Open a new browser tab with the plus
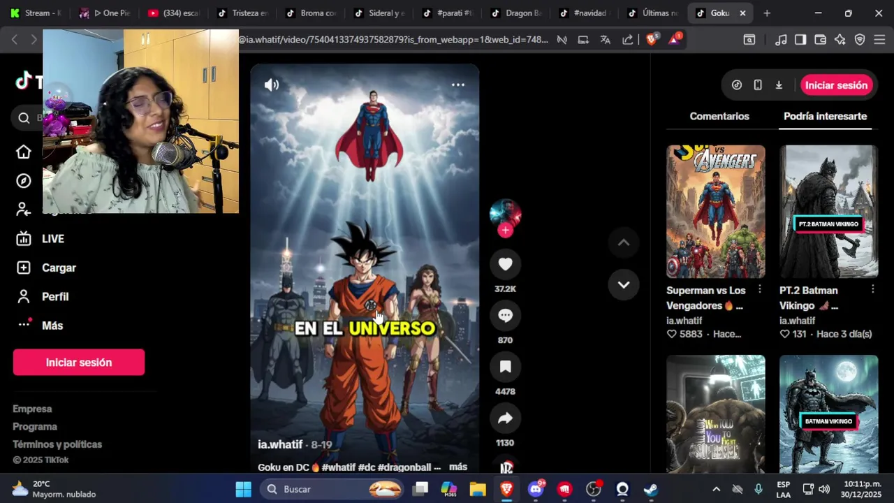 point(767,13)
